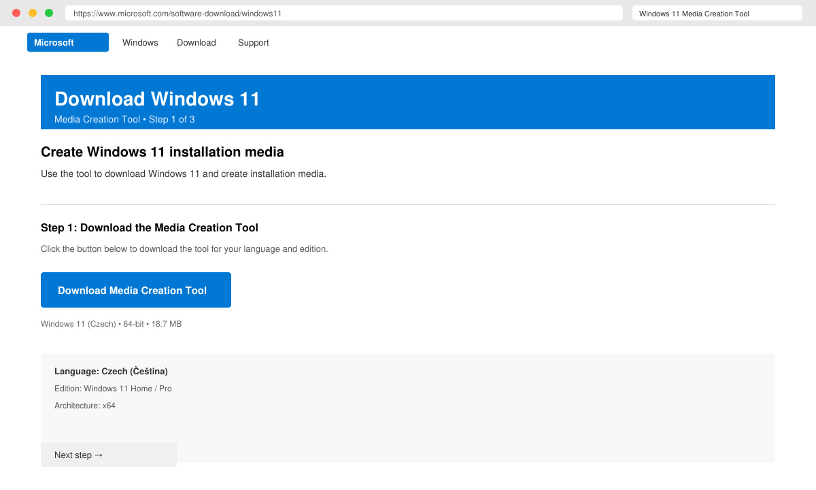Image resolution: width=816 pixels, height=490 pixels.
Task: Click Download Media Creation Tool button
Action: pyautogui.click(x=136, y=290)
